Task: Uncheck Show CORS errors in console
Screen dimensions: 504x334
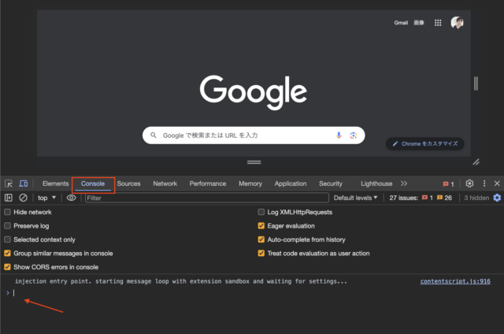Action: point(7,267)
